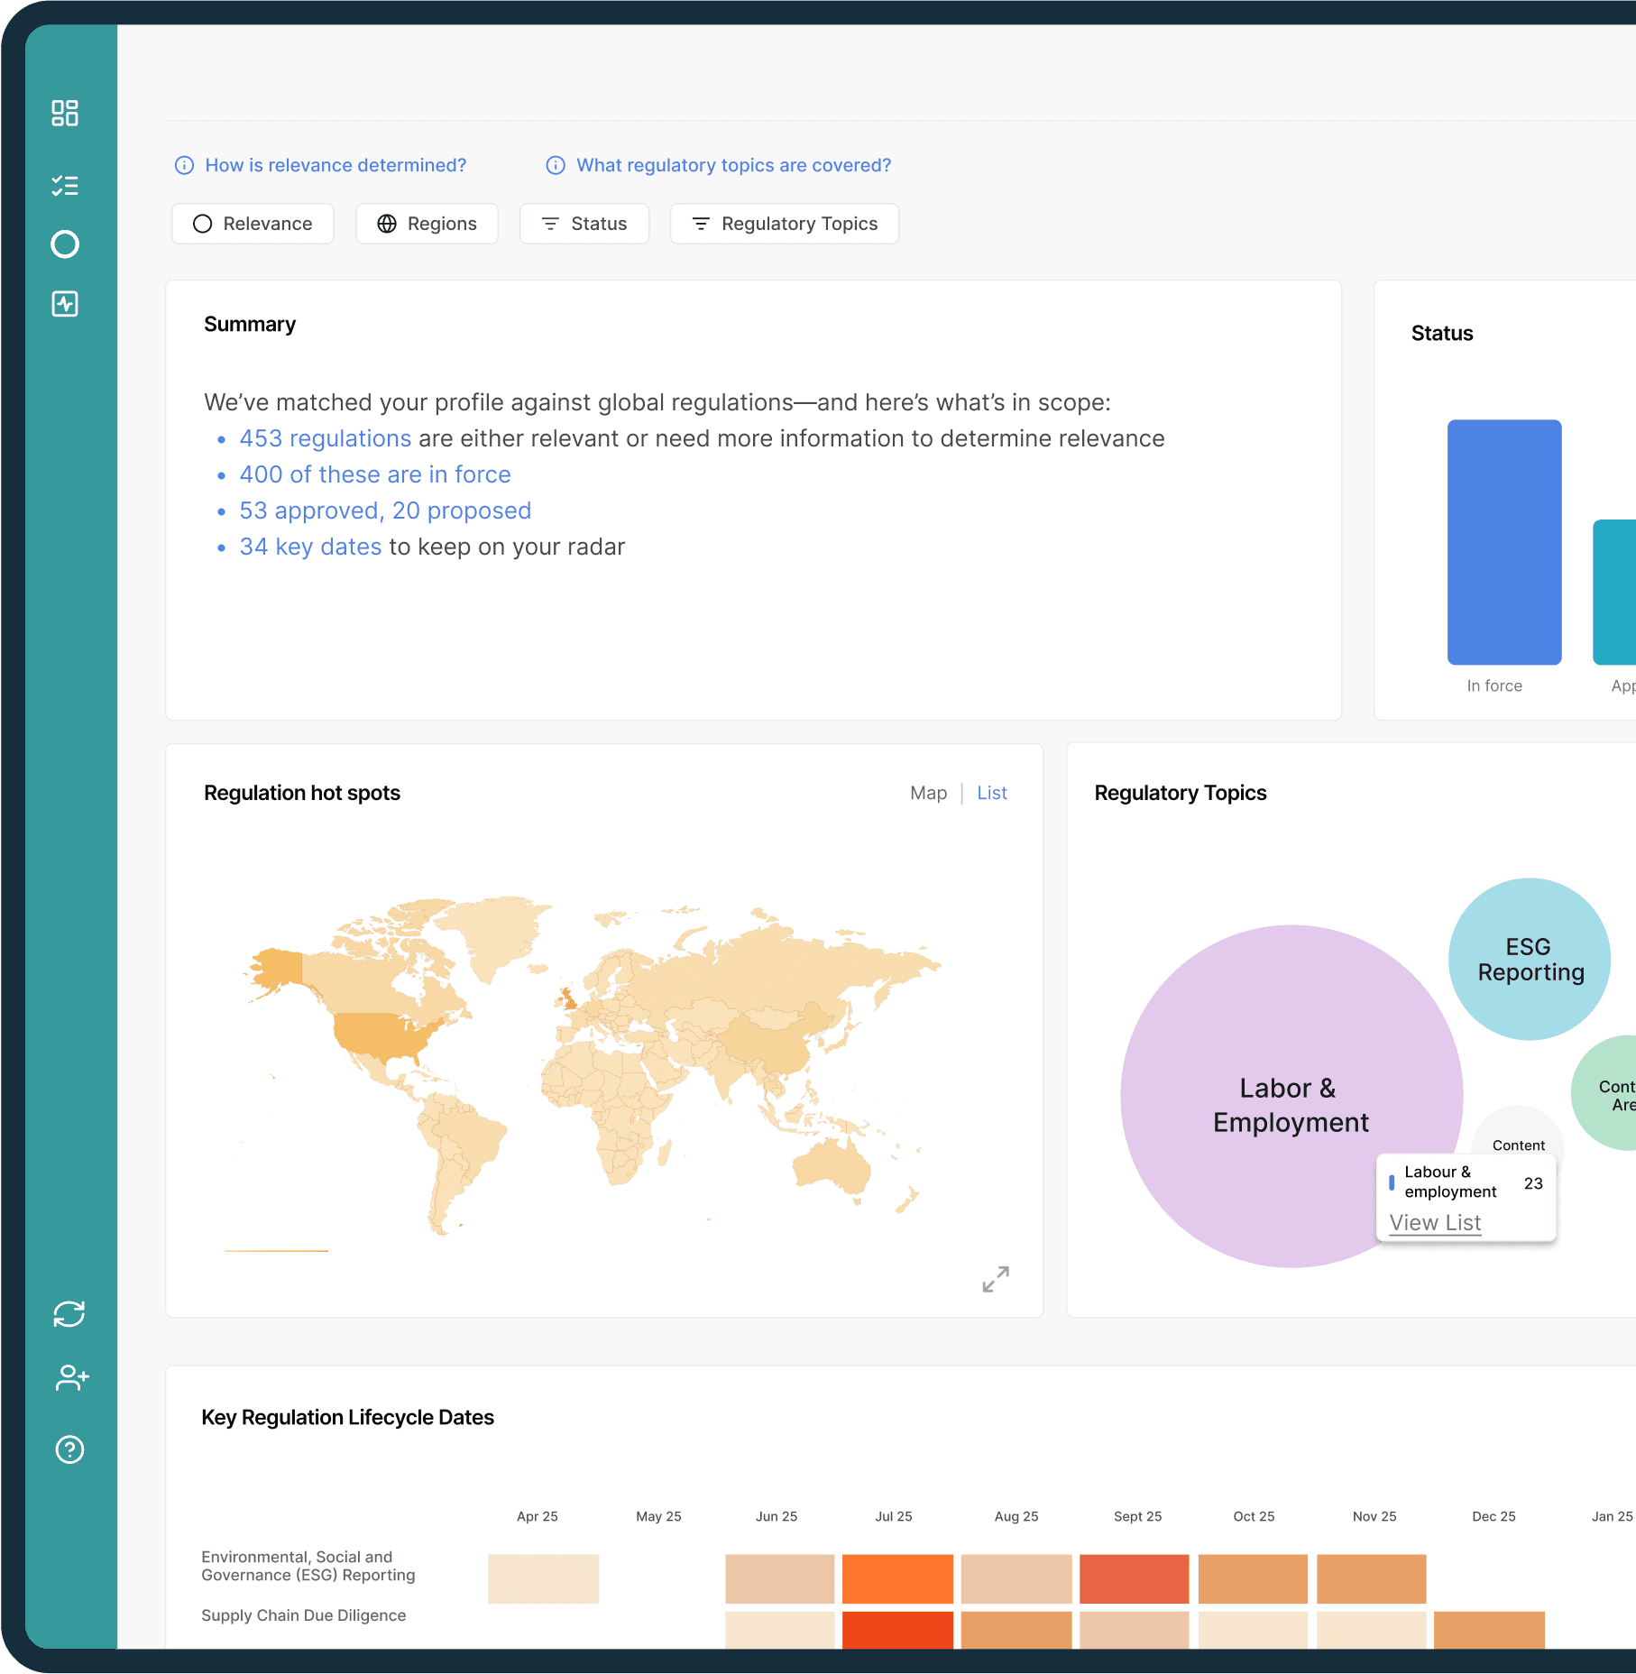This screenshot has height=1674, width=1636.
Task: Click info icon beside relevance question
Action: [184, 165]
